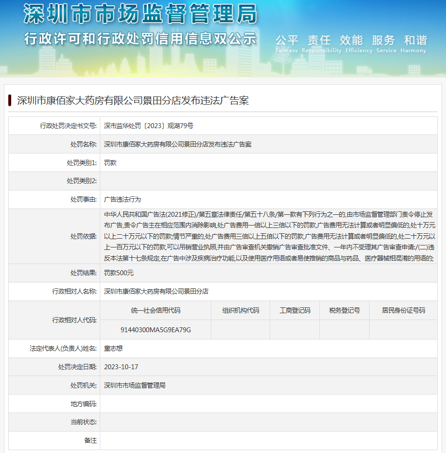Click the 效能 Efficiency slogan text
Image resolution: width=446 pixels, height=453 pixels.
point(359,44)
